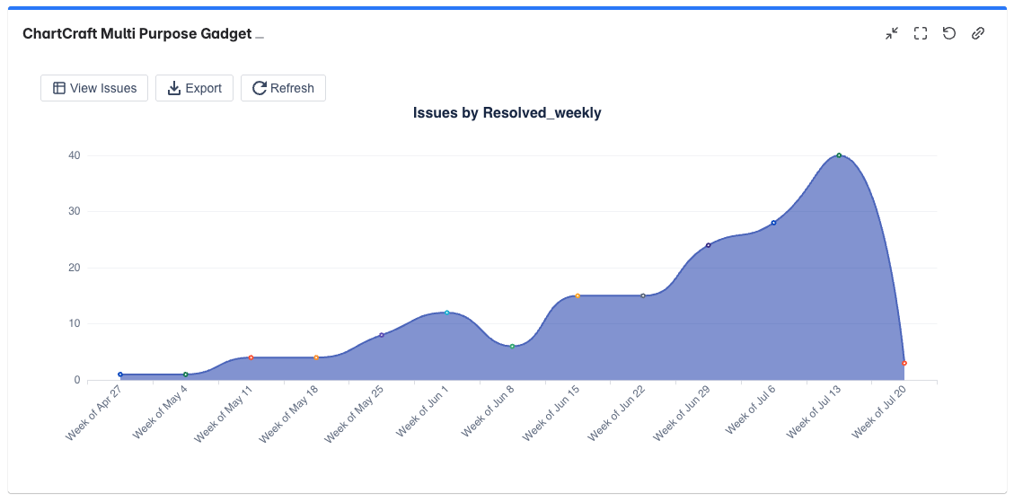The width and height of the screenshot is (1014, 502).
Task: Click the Week of Jul 6 data point
Action: [773, 223]
